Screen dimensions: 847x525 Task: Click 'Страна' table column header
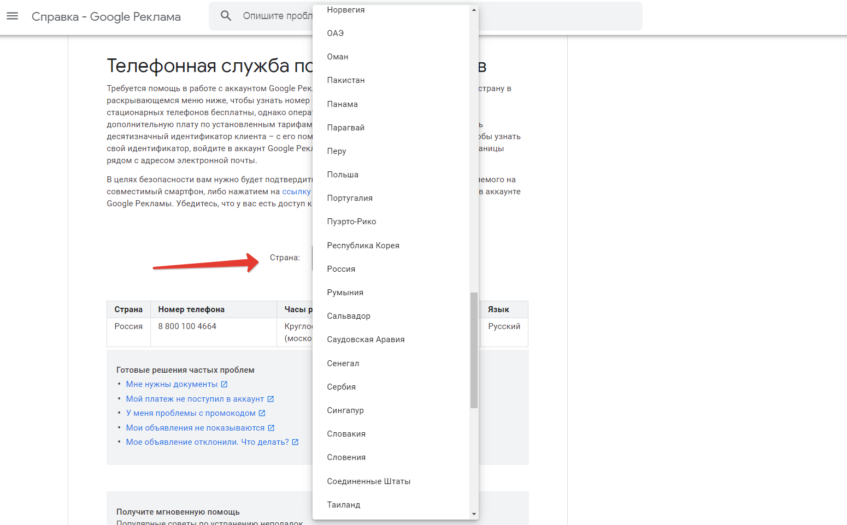128,309
